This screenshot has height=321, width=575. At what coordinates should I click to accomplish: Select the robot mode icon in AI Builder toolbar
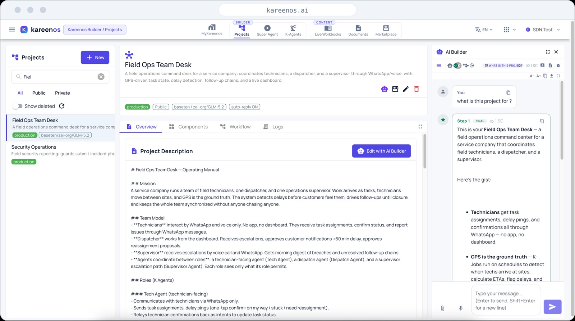(450, 65)
